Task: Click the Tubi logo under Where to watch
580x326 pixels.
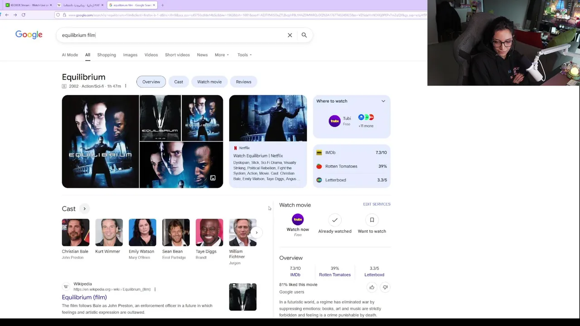Action: [334, 121]
